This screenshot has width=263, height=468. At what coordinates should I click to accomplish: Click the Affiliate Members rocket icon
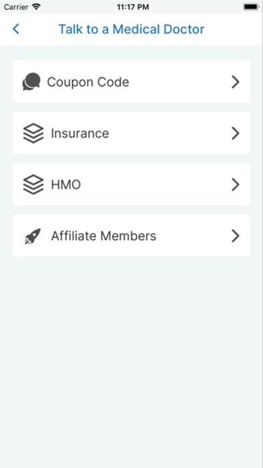(32, 236)
